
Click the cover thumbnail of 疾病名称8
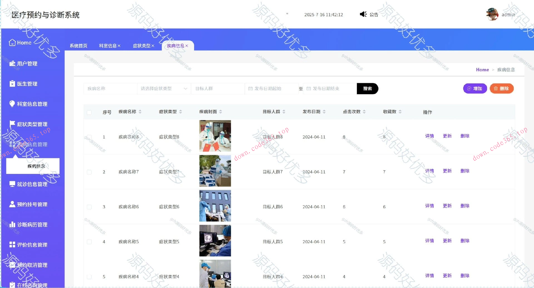point(215,136)
